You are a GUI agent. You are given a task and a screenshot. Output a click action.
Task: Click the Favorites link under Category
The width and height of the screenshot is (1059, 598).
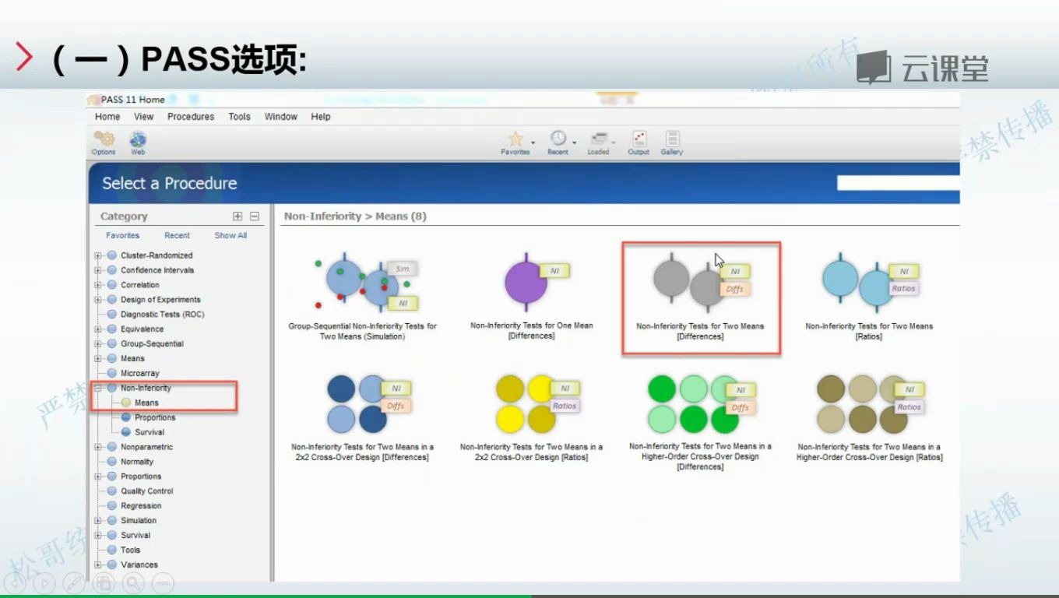[x=123, y=235]
